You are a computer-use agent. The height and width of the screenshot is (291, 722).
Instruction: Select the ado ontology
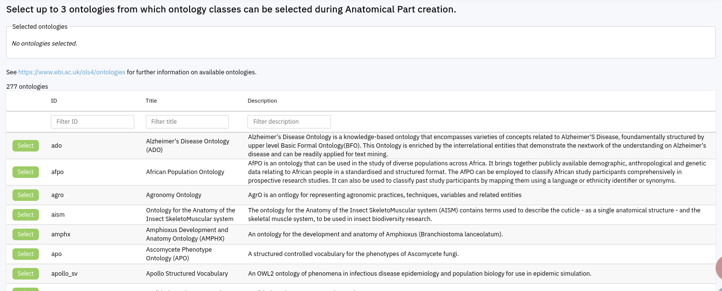click(25, 146)
